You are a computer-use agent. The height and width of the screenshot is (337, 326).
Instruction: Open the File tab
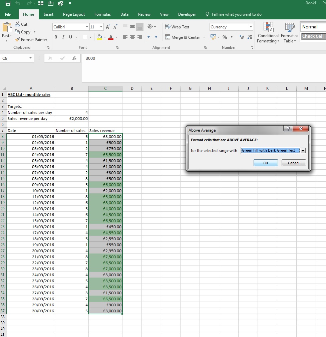[x=8, y=14]
